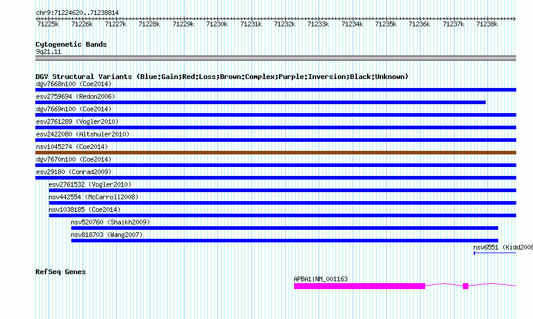Click the esv2761289 (Vogler2010) label
This screenshot has width=533, height=319.
click(x=77, y=121)
